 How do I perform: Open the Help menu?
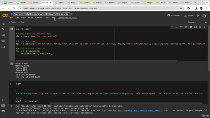click(x=53, y=18)
